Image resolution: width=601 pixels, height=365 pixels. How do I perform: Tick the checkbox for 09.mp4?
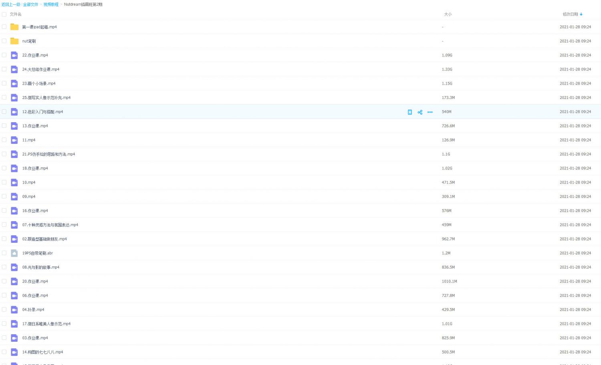pyautogui.click(x=4, y=196)
